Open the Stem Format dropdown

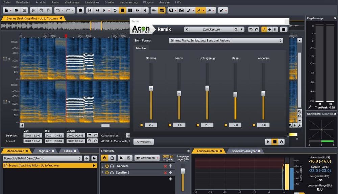pyautogui.click(x=226, y=40)
